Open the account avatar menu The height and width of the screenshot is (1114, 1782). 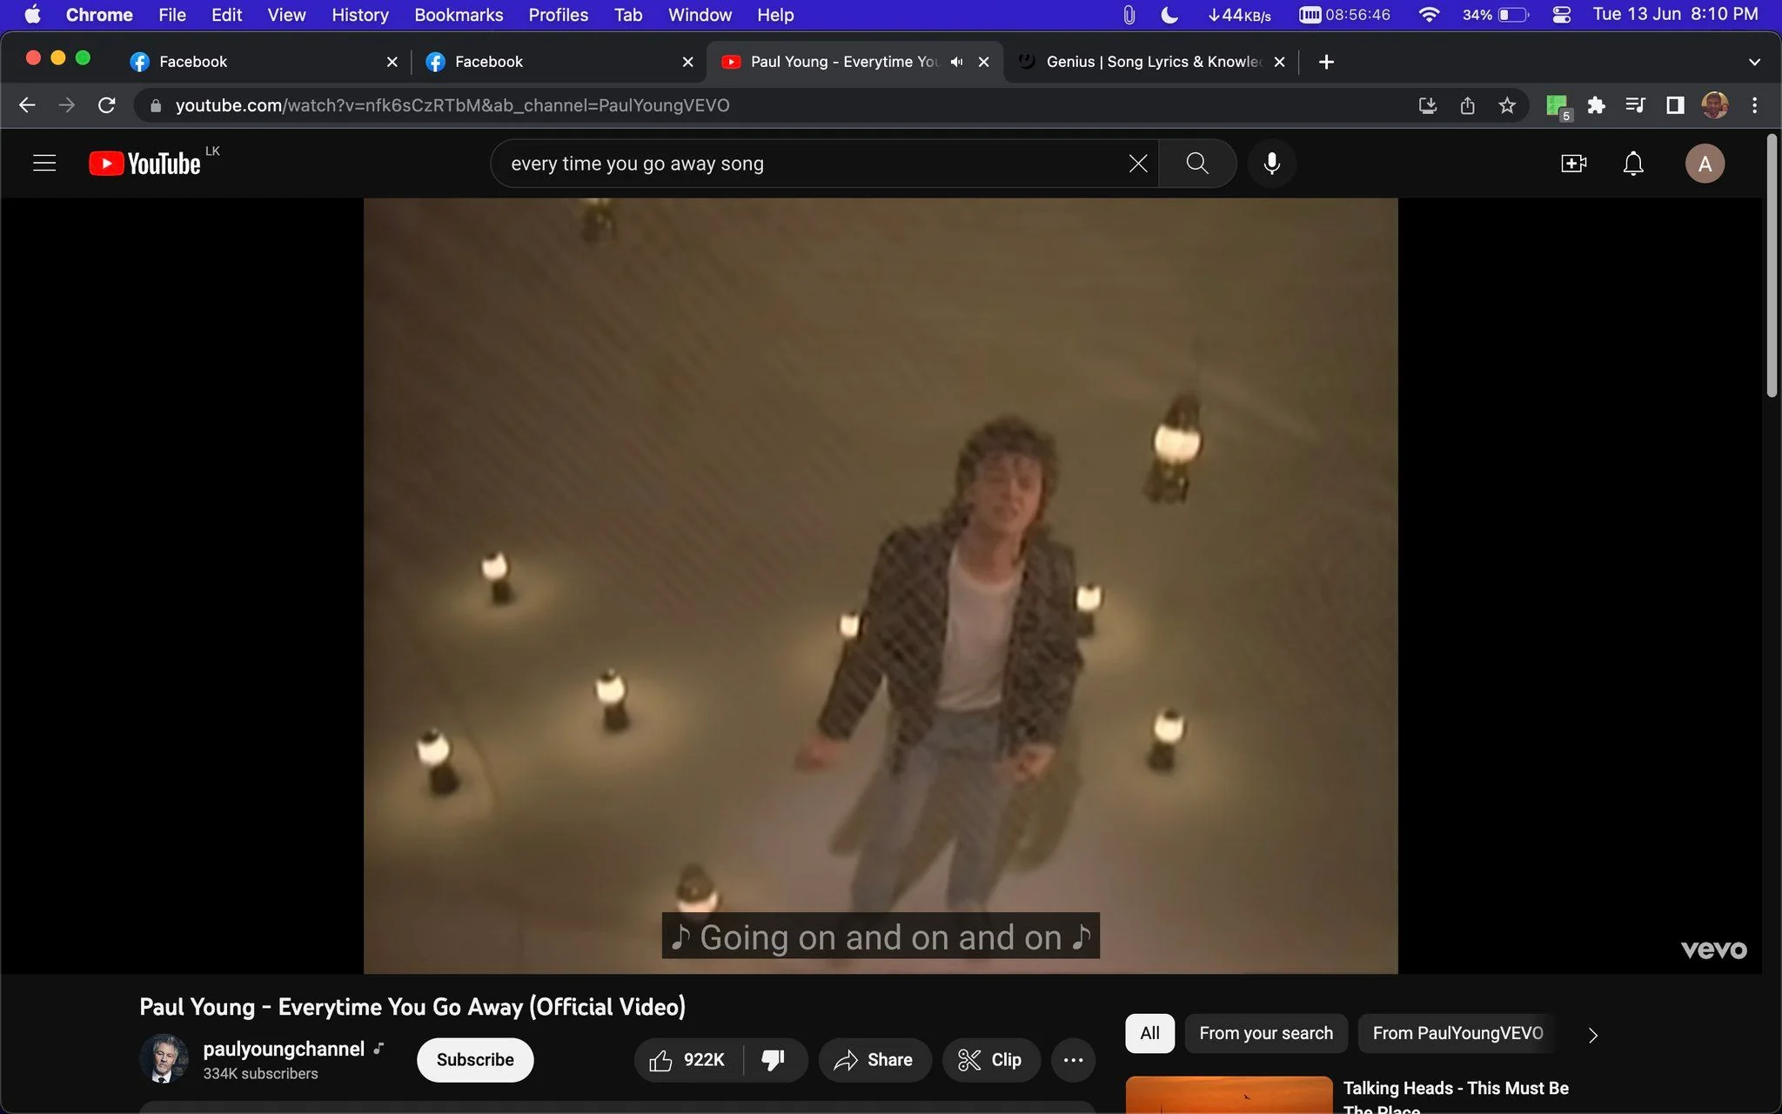1705,164
